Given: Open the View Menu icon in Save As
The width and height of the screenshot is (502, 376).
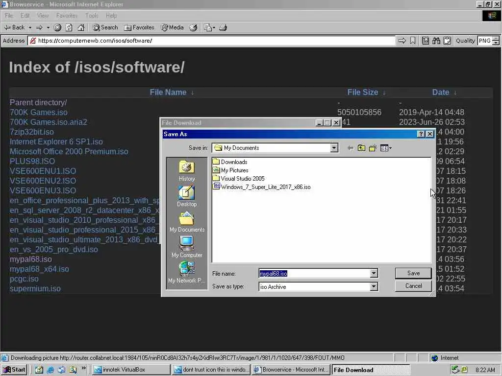Looking at the screenshot, I should click(x=386, y=148).
